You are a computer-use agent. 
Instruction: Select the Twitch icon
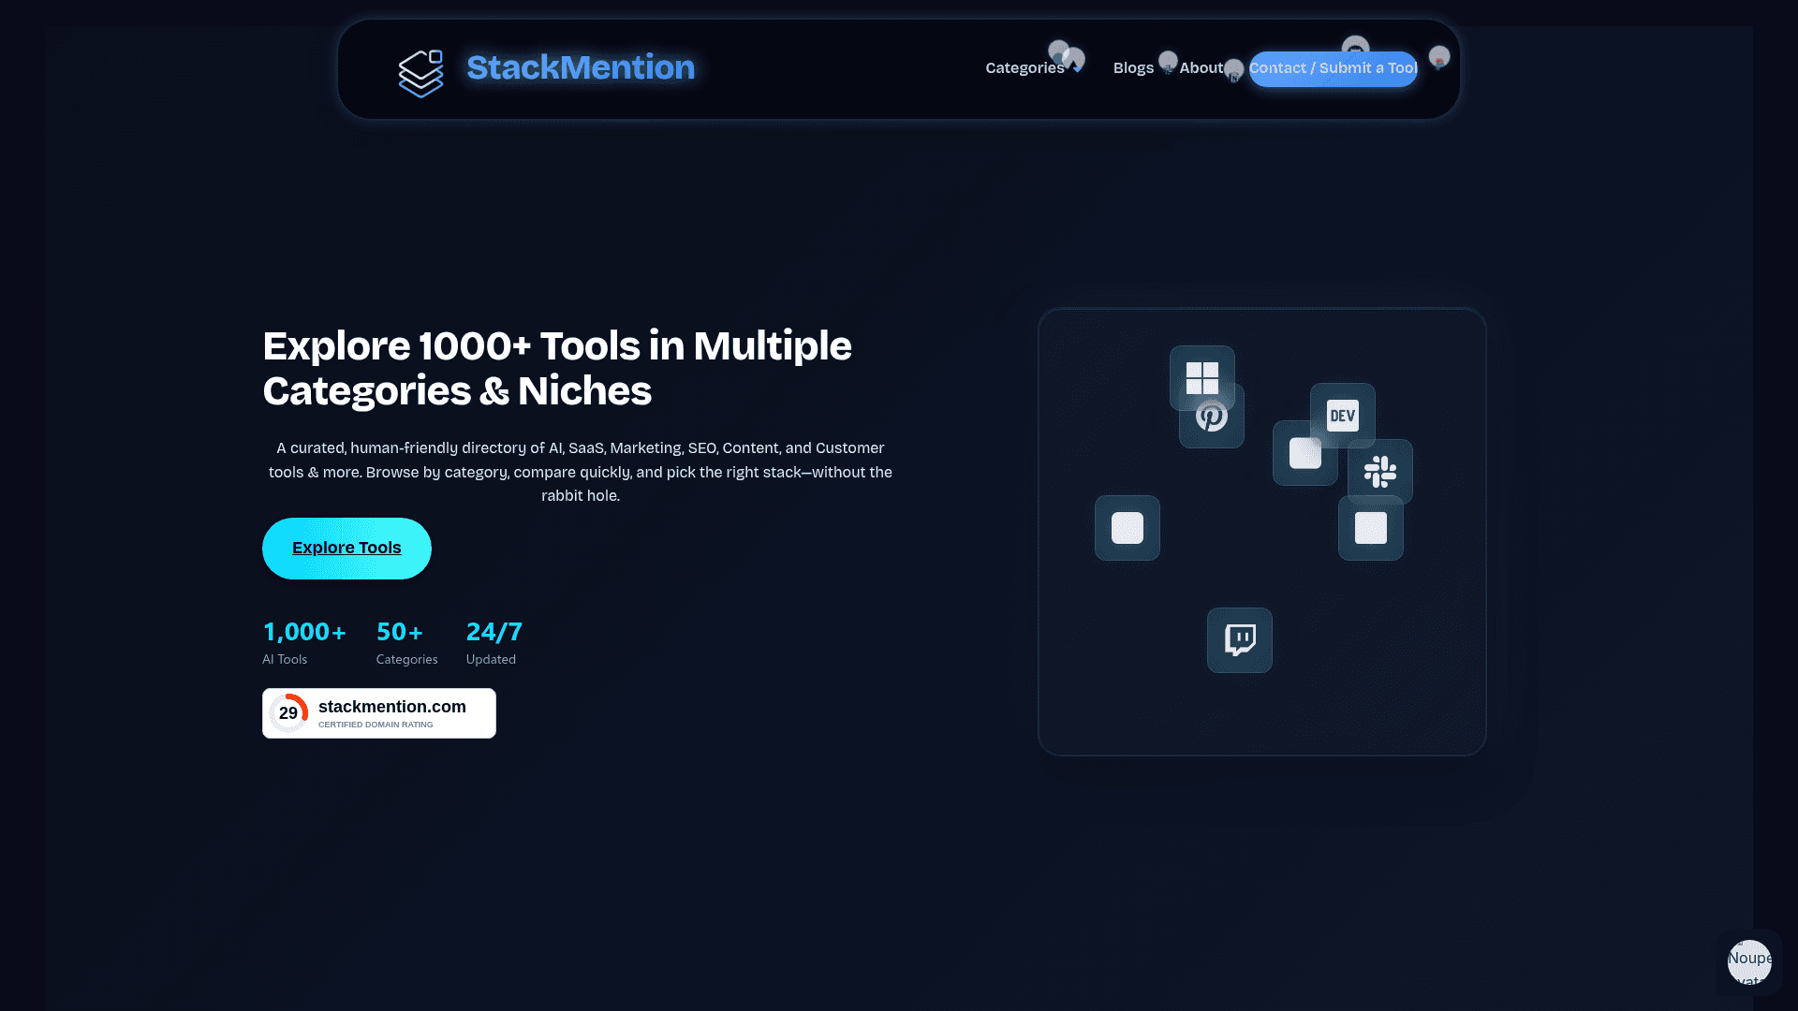pyautogui.click(x=1239, y=640)
